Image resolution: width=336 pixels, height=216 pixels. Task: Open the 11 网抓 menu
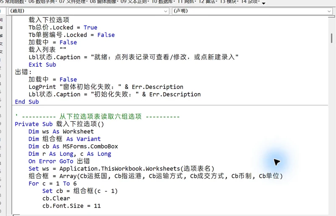[x=187, y=2]
